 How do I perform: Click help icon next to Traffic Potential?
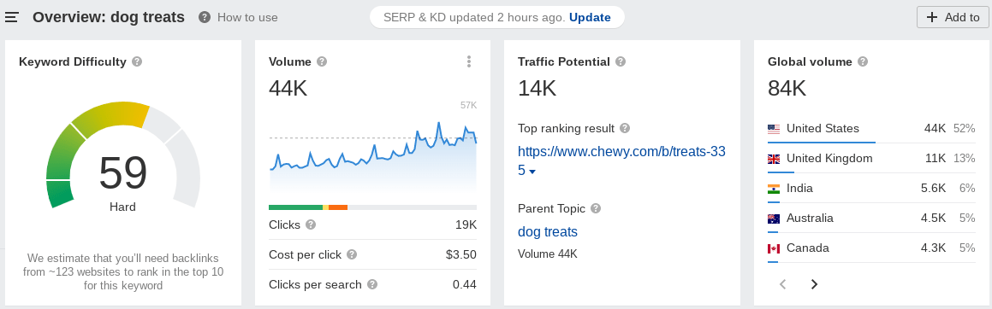pyautogui.click(x=621, y=61)
